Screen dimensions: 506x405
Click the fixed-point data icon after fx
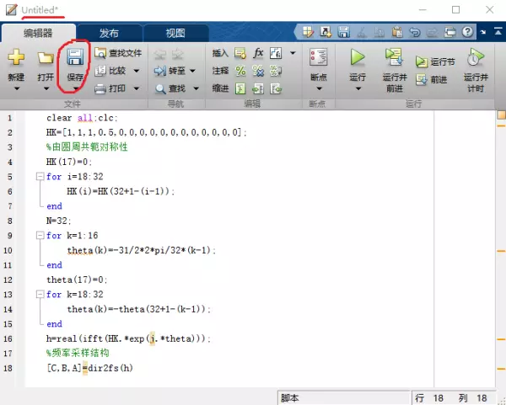(276, 53)
